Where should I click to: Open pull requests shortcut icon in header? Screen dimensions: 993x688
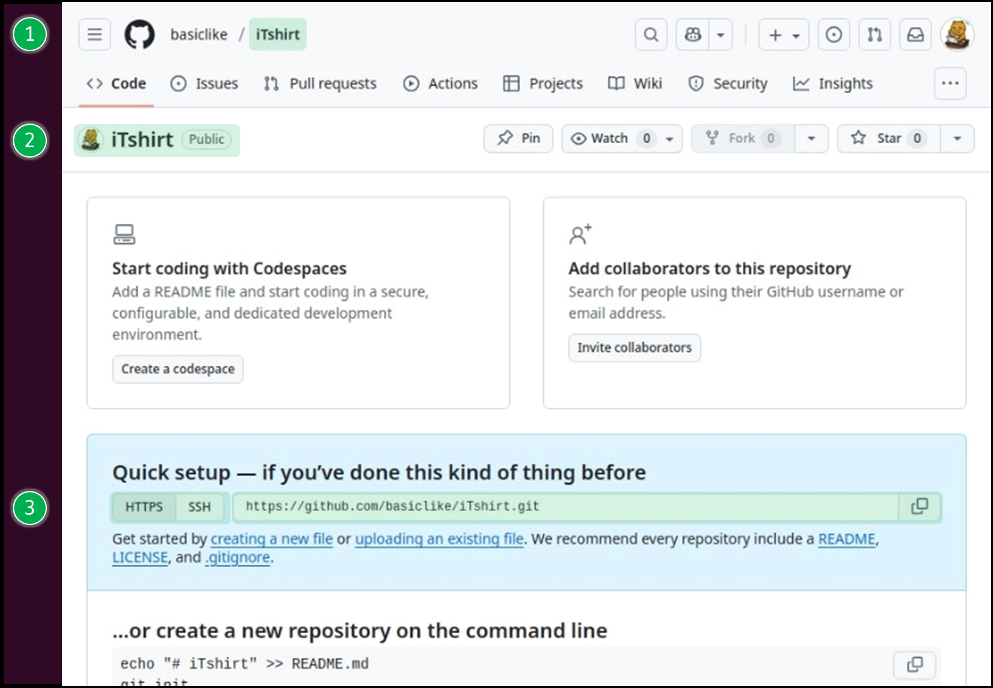[x=874, y=35]
